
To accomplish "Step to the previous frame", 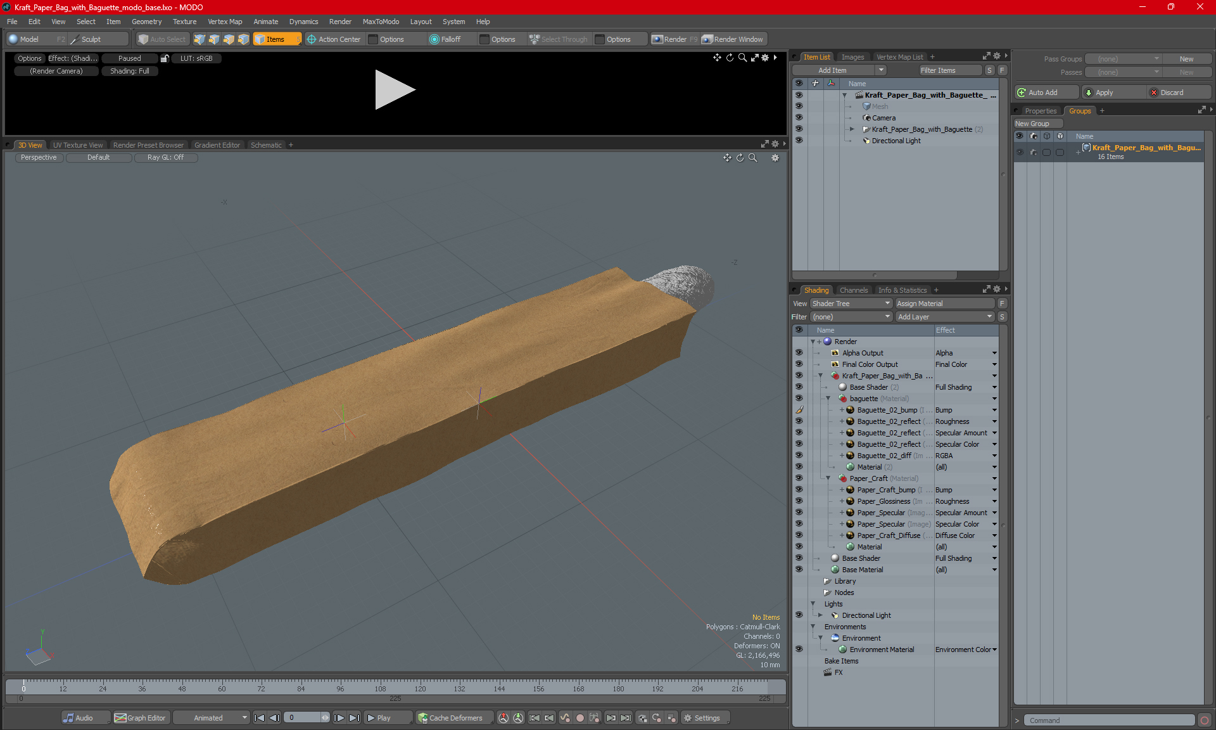I will tap(274, 718).
